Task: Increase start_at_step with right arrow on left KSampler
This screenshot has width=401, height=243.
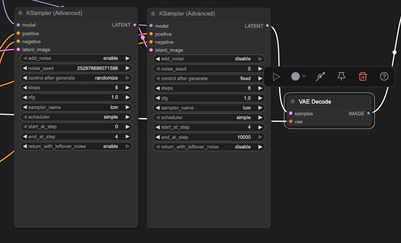Action: [x=128, y=127]
